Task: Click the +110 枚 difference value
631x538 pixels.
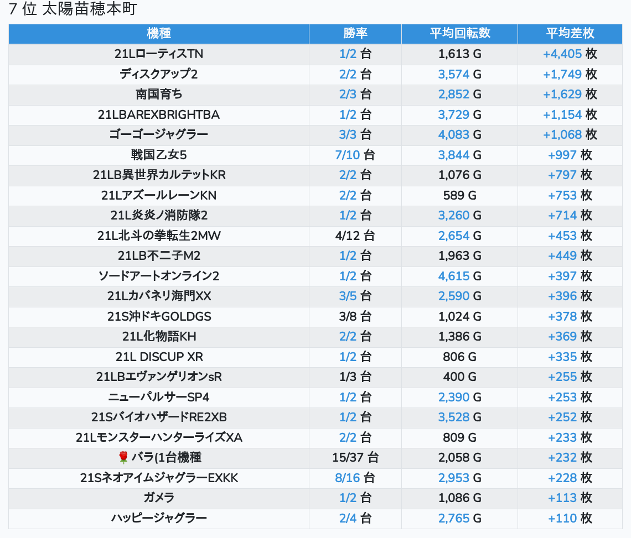Action: (570, 518)
